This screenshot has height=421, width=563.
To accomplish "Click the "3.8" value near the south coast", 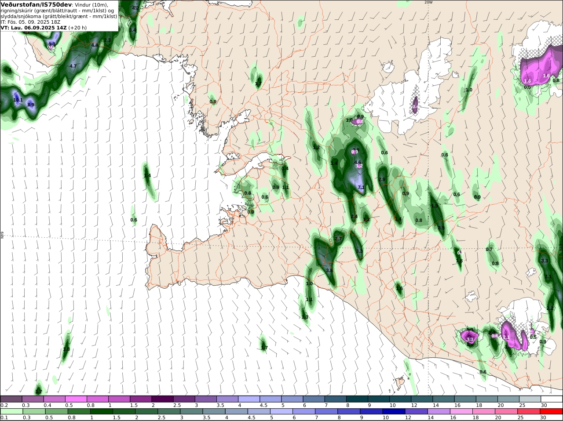I will (329, 270).
